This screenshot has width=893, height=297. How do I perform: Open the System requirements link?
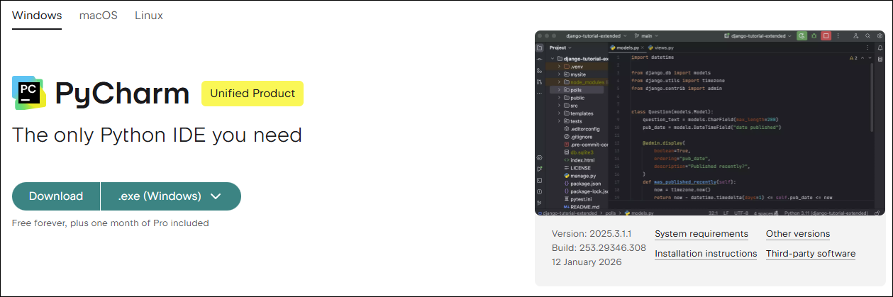click(x=701, y=234)
